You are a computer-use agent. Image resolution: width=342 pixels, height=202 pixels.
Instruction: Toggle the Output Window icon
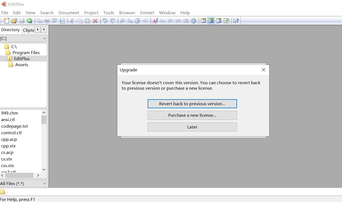[219, 21]
